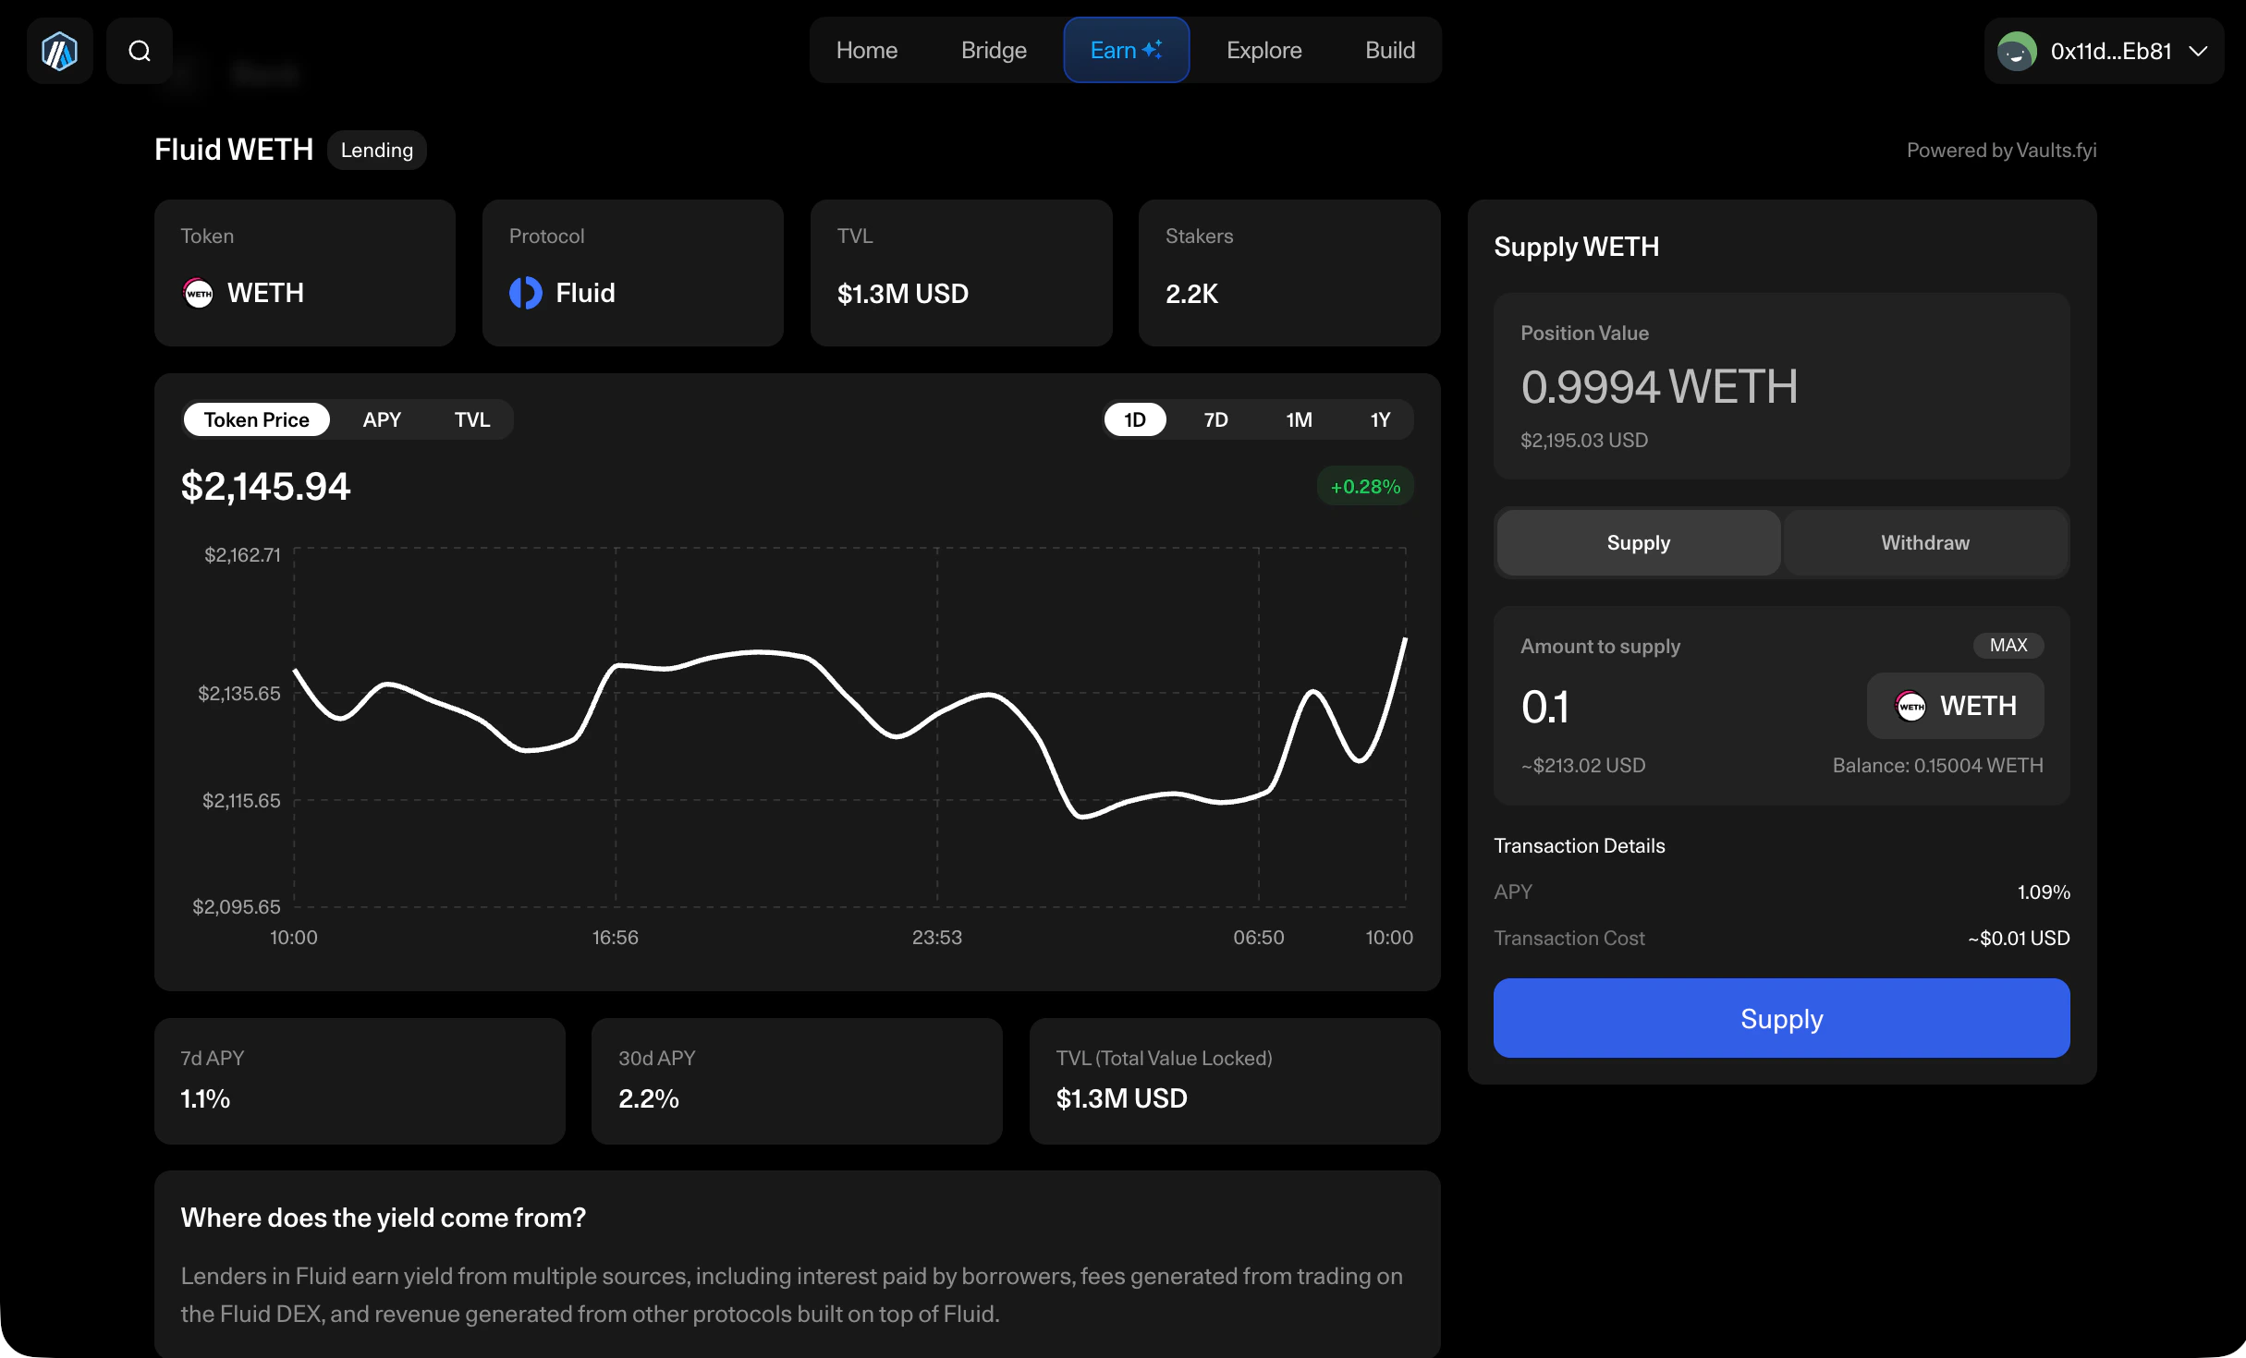Switch chart to APY view
Image resolution: width=2246 pixels, height=1358 pixels.
(382, 419)
